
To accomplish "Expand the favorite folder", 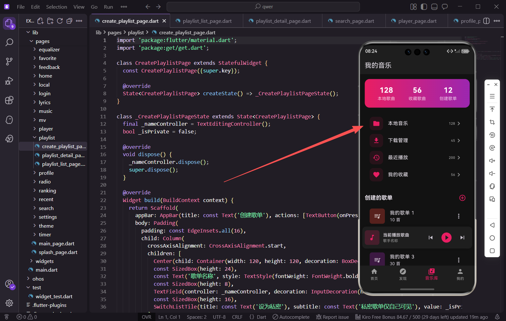I will tap(47, 58).
